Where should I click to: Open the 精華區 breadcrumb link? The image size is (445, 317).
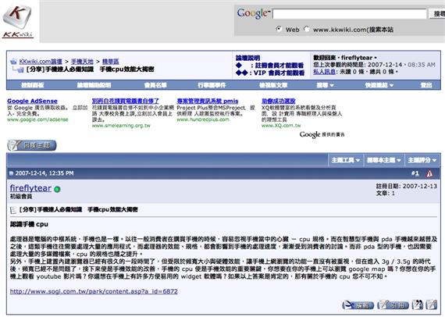[110, 62]
